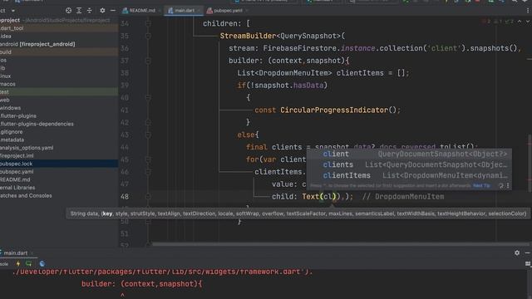Select fireproject.iml file
This screenshot has width=532, height=299.
(x=59, y=155)
